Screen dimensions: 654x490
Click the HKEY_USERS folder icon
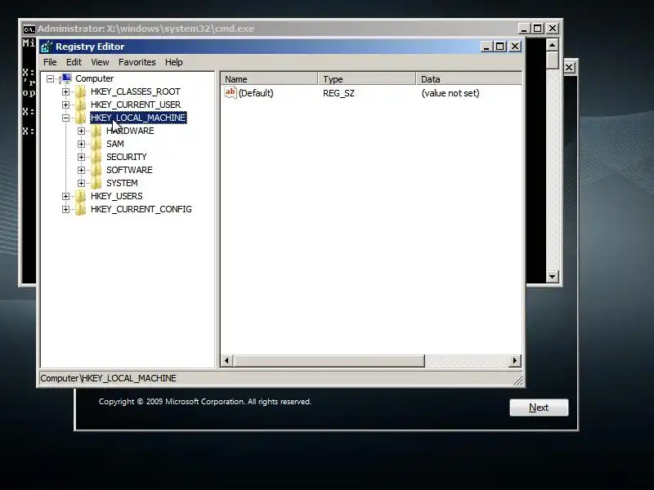point(80,196)
